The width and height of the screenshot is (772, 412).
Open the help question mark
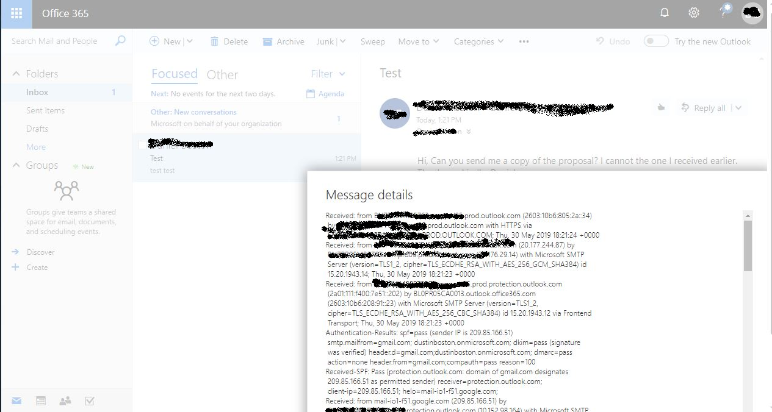click(x=724, y=12)
